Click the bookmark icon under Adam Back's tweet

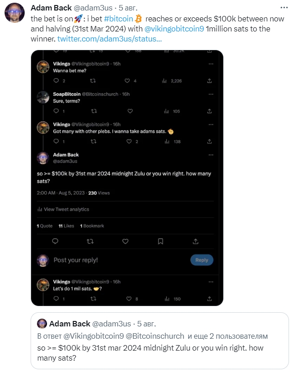(160, 241)
